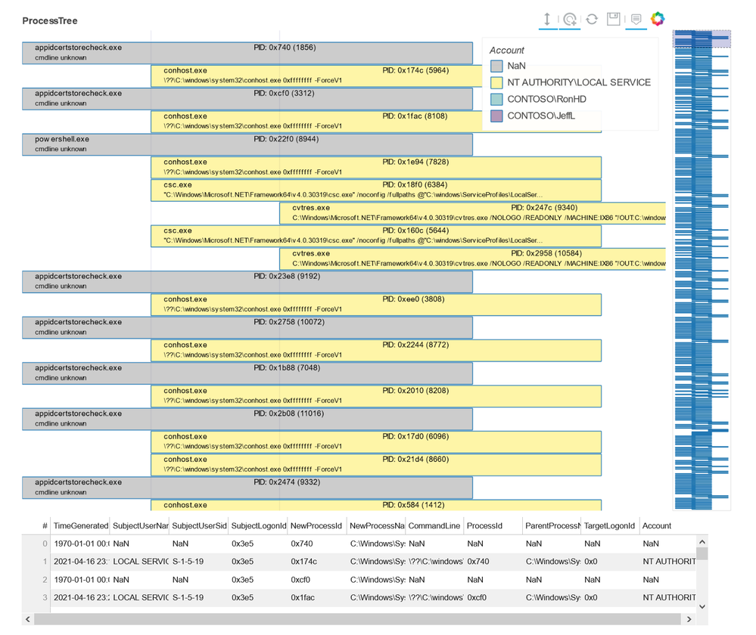Select csc.exe PID 0x160c (5644)
The width and height of the screenshot is (756, 635).
coord(376,236)
